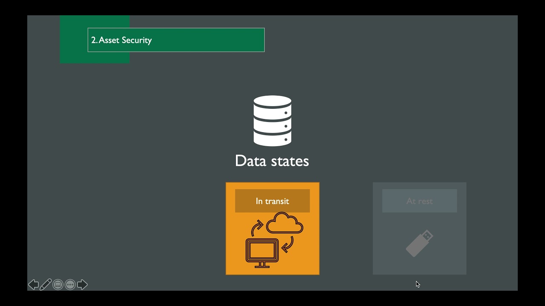
Task: Click the Data states heading
Action: pos(272,161)
